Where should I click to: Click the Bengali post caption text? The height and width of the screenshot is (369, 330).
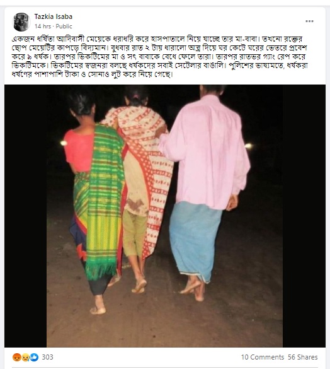[160, 57]
